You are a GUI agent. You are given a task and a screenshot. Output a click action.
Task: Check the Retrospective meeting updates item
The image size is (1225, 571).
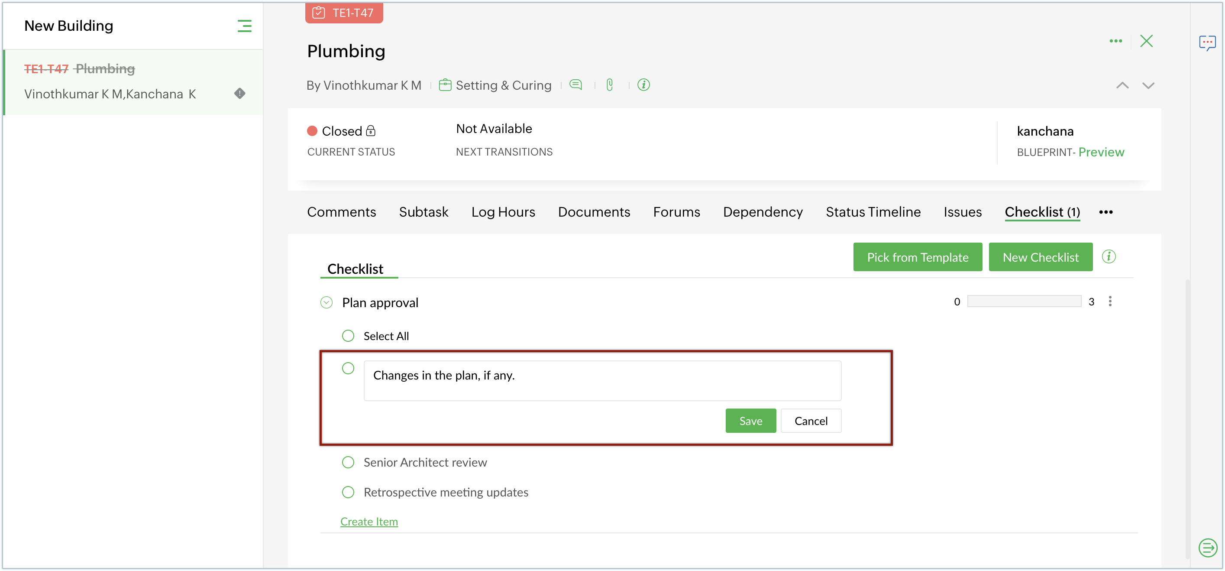pos(348,492)
